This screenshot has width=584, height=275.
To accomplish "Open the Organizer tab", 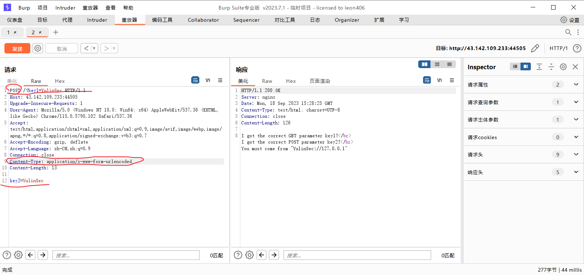I will pos(347,20).
